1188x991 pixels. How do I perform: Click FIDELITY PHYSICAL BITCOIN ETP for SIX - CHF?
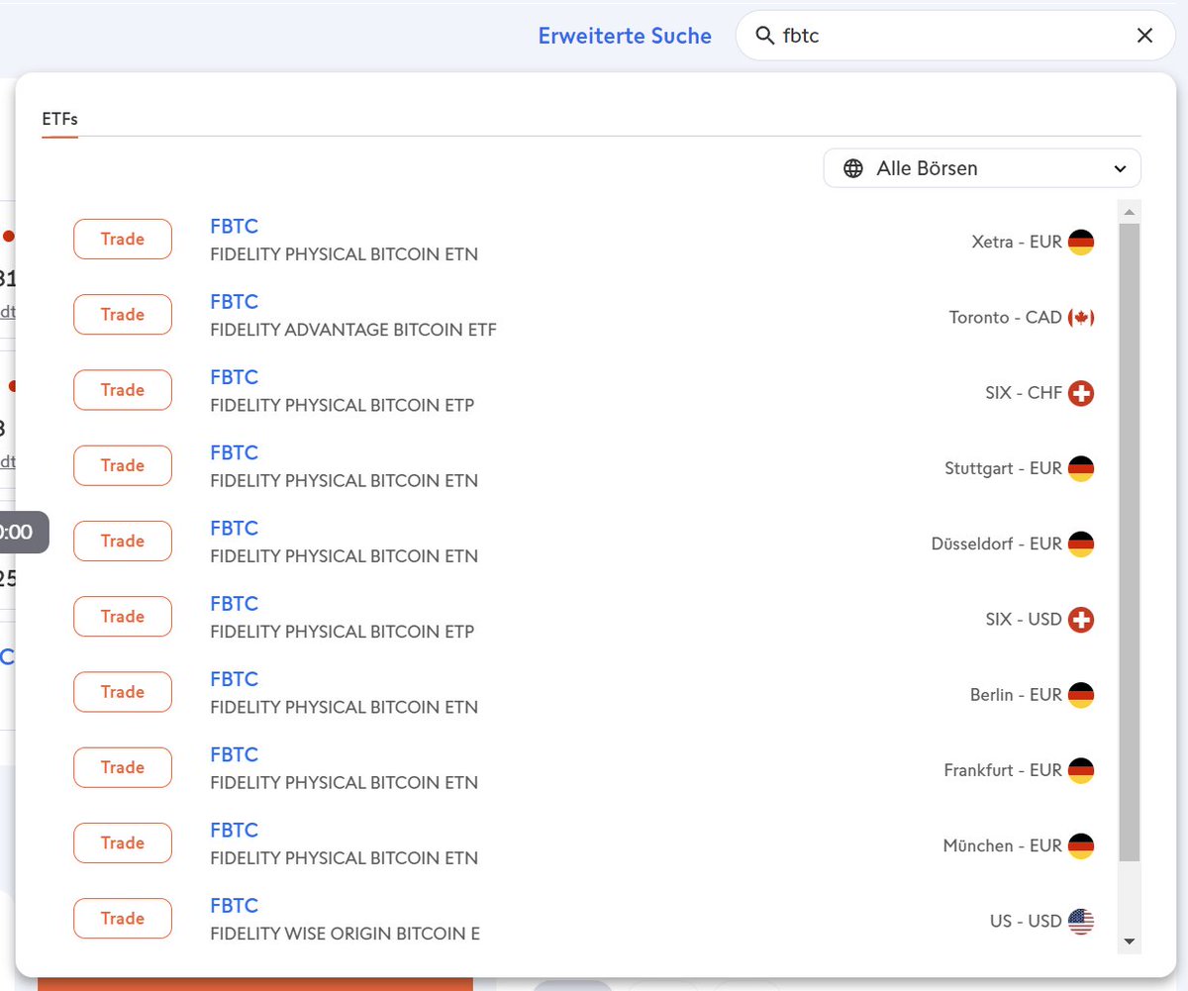343,405
